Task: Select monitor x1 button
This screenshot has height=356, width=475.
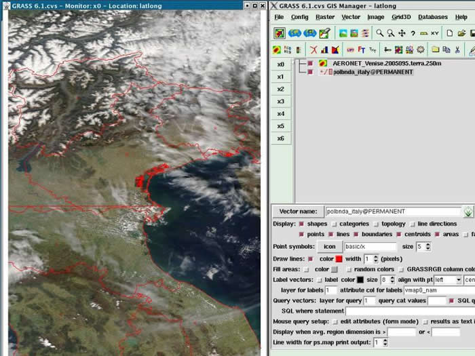Action: [281, 77]
